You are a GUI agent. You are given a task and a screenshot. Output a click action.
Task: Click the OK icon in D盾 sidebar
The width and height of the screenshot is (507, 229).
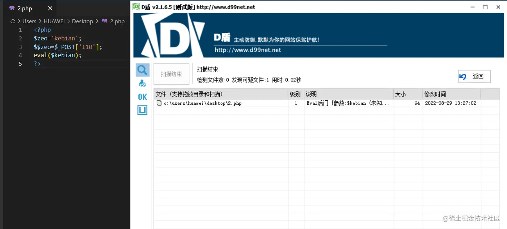tap(142, 97)
